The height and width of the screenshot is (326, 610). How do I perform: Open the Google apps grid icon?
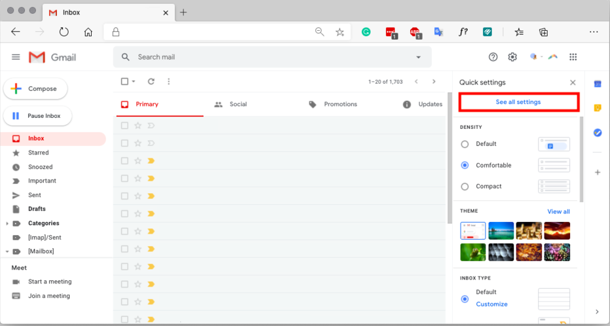573,57
